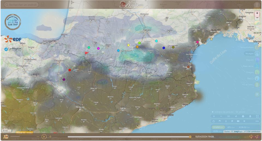Select the Température weather layer
This screenshot has height=141, width=262.
coord(257,47)
